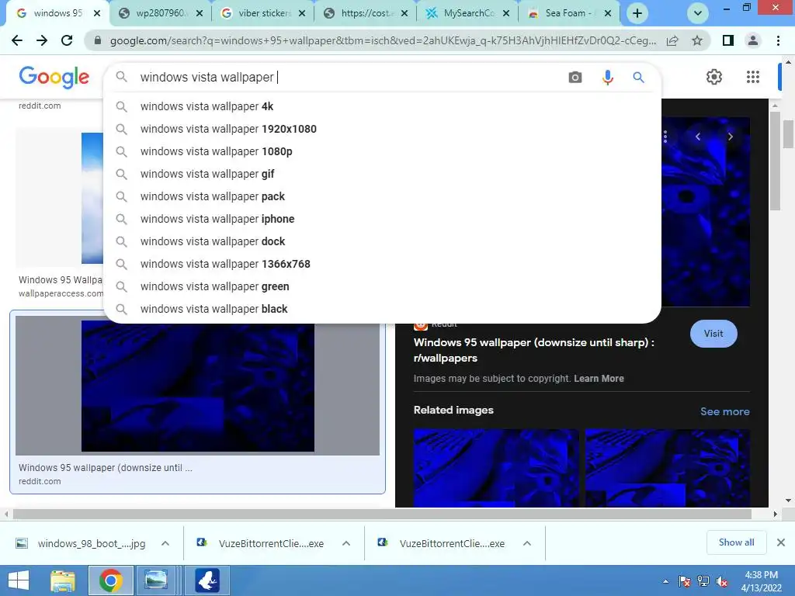
Task: Show the previous image in preview panel
Action: coord(698,137)
